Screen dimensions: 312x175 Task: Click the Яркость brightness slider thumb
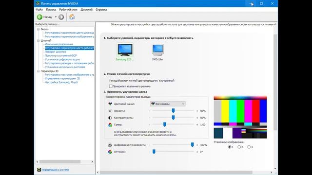174,110
